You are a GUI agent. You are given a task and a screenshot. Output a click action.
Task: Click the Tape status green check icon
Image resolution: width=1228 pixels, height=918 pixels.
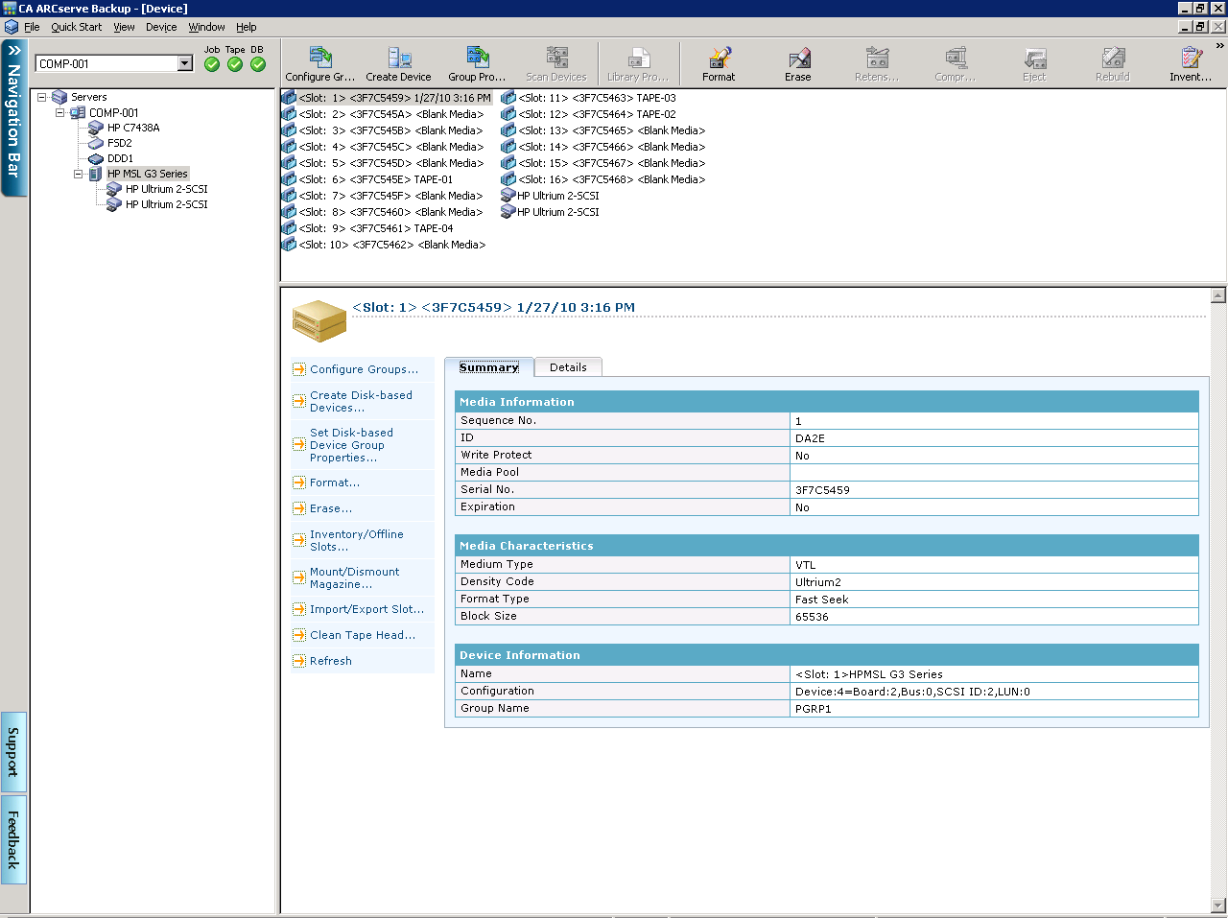[235, 64]
